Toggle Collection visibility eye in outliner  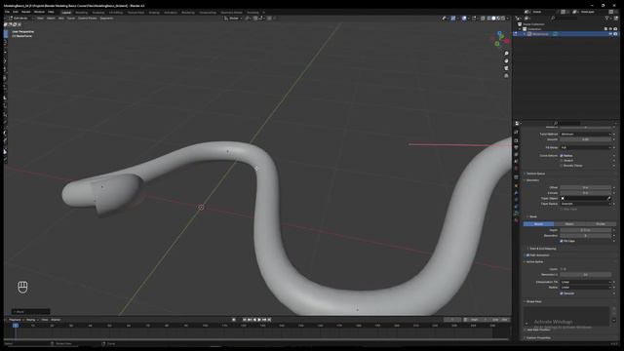[x=610, y=29]
